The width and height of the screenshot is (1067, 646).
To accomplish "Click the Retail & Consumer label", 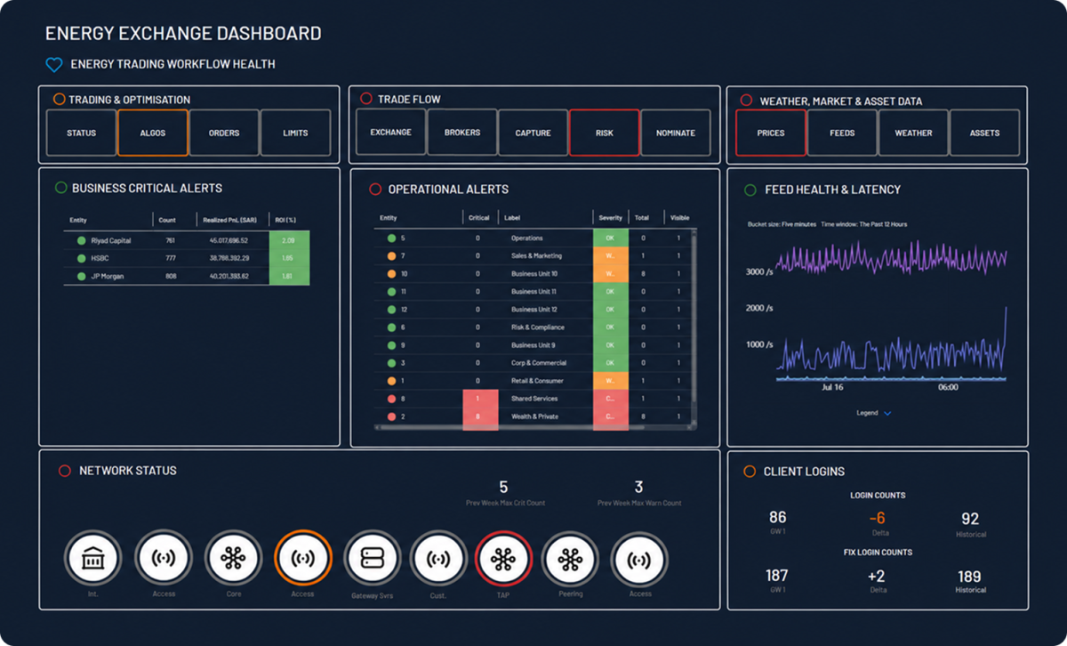I will tap(536, 381).
